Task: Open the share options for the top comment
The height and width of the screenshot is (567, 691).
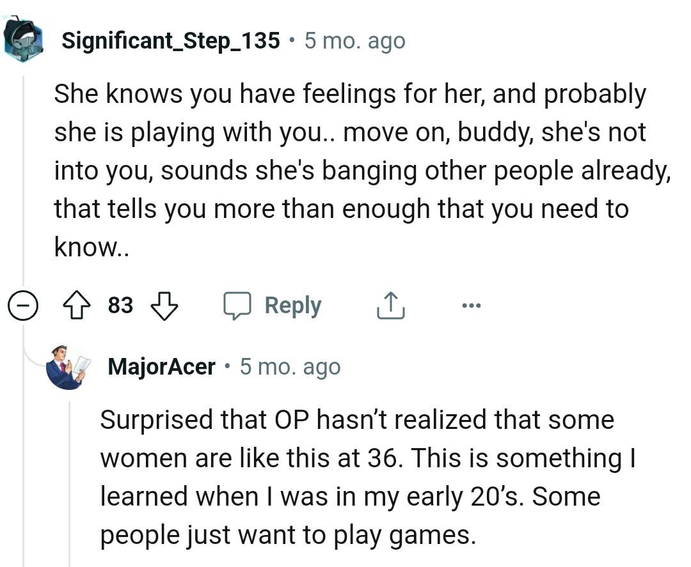Action: click(x=390, y=305)
